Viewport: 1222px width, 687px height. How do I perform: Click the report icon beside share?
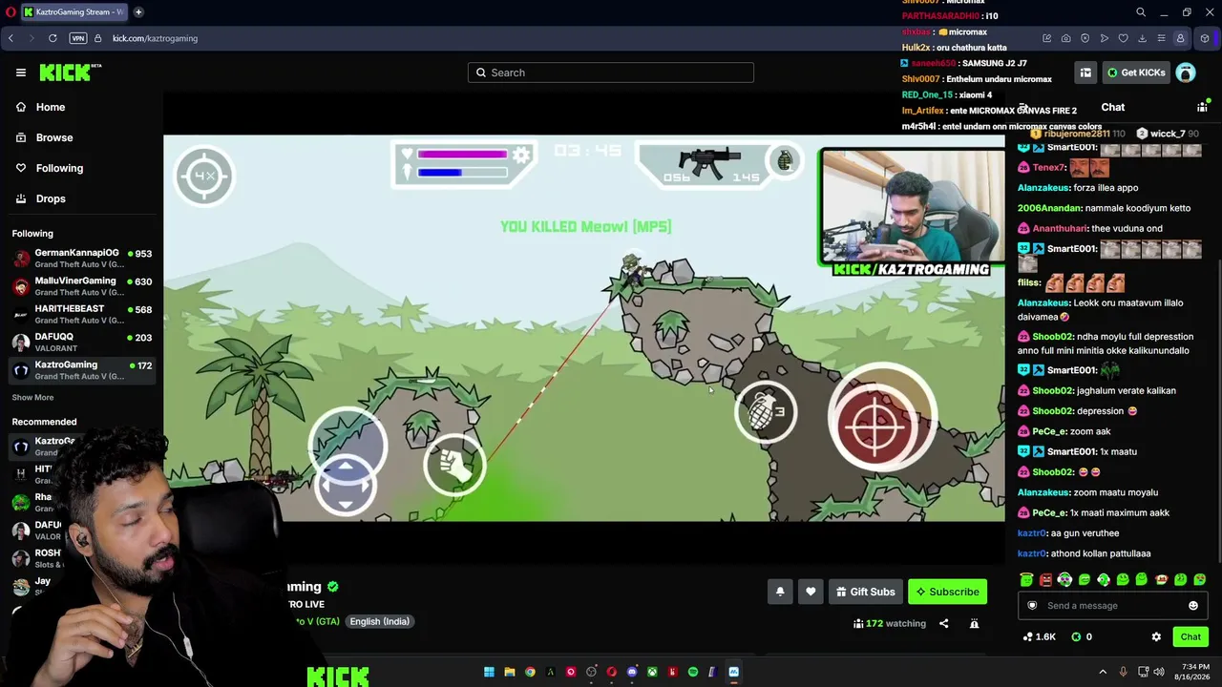pos(974,623)
